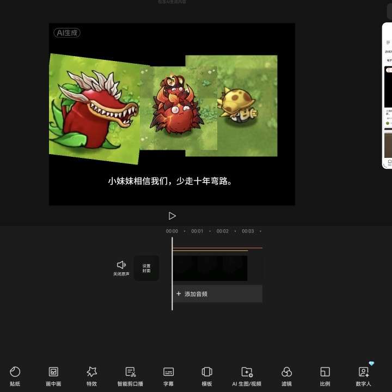Select the video clip on the timeline

click(x=210, y=268)
